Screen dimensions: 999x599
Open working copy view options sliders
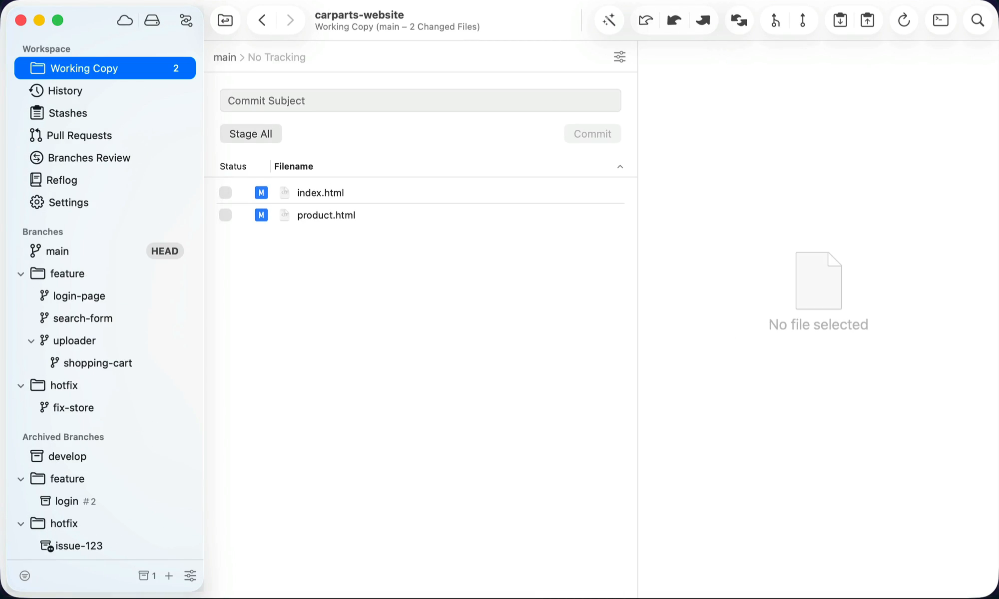point(619,57)
